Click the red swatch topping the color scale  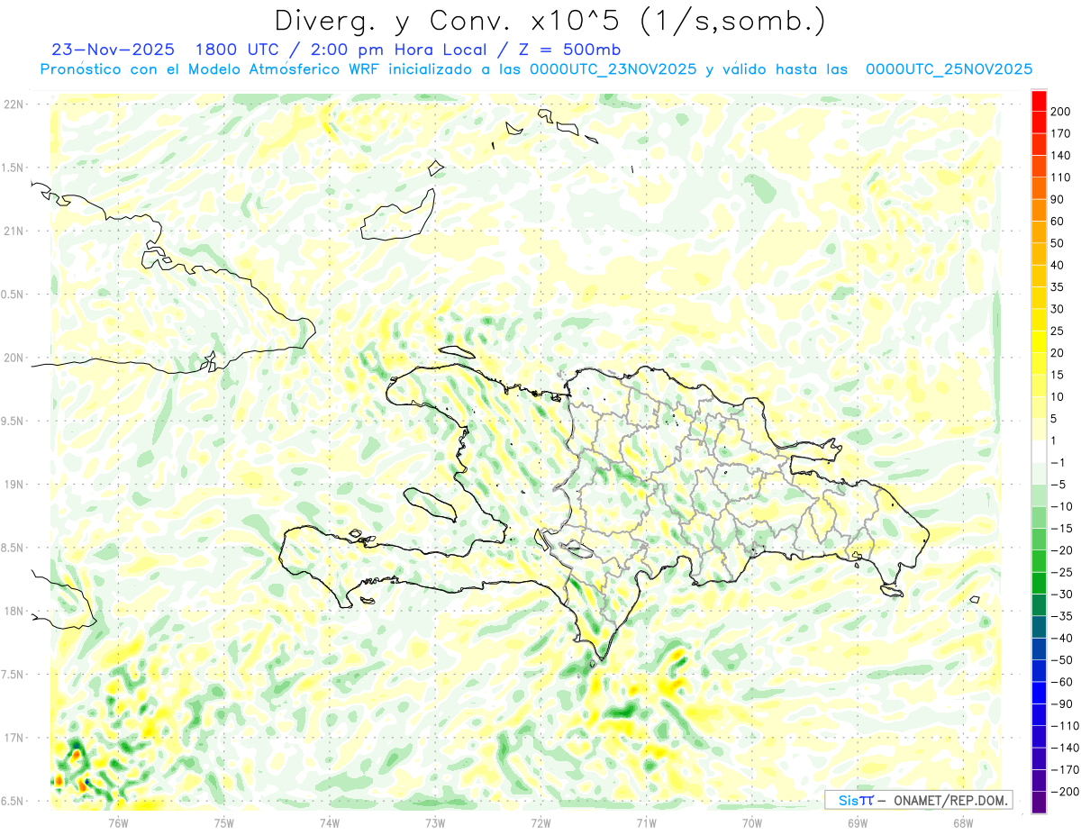(x=1039, y=100)
